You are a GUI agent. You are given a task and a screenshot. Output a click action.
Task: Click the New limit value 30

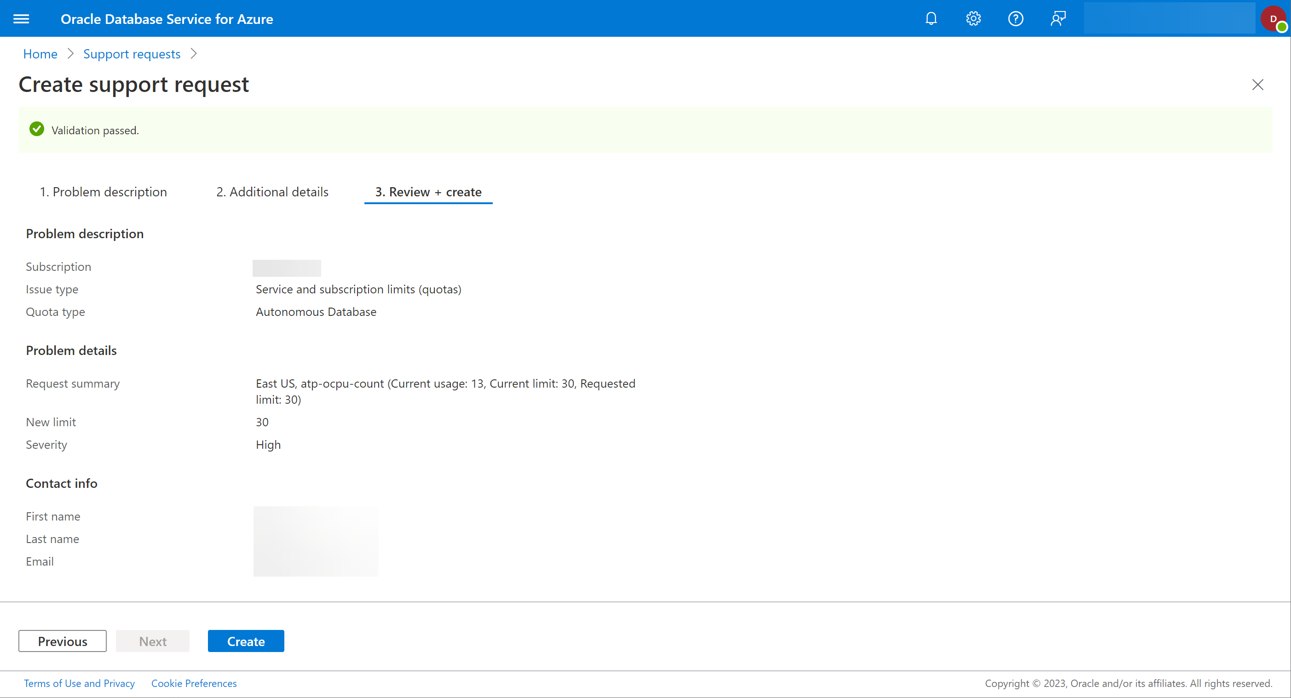[x=262, y=422]
